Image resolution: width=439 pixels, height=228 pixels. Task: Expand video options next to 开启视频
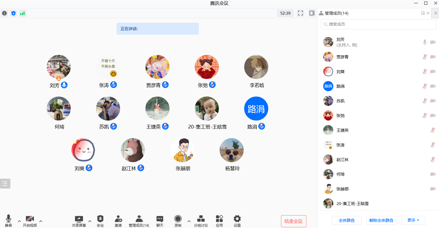tap(41, 221)
